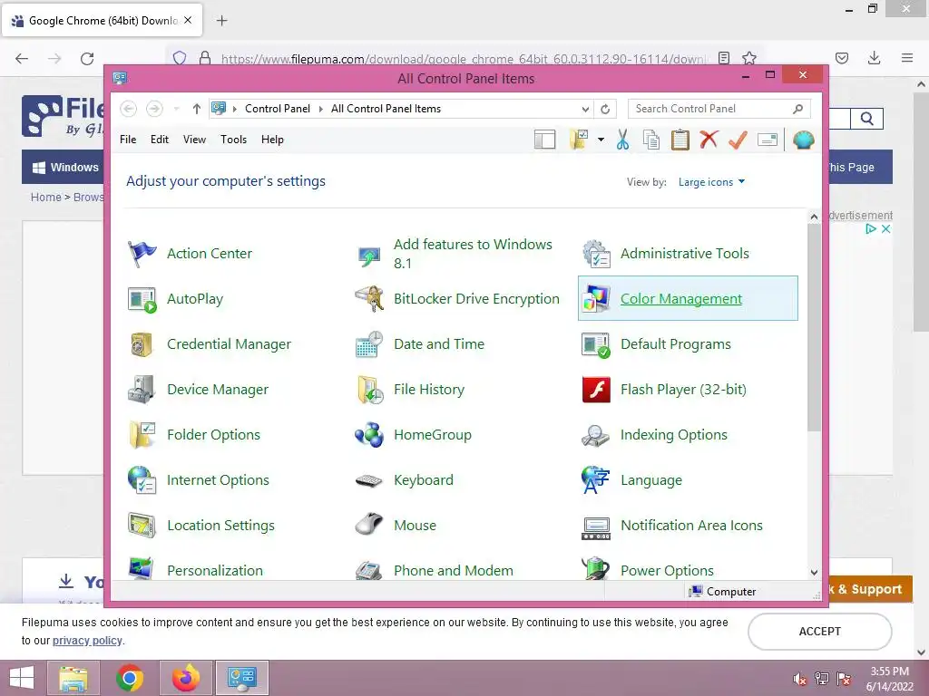Open Folder Options icon
929x696 pixels.
(x=142, y=435)
